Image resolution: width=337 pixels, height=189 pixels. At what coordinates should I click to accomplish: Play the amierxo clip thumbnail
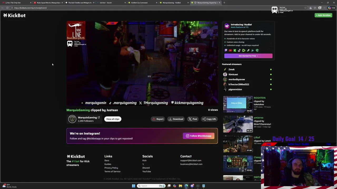click(x=238, y=124)
